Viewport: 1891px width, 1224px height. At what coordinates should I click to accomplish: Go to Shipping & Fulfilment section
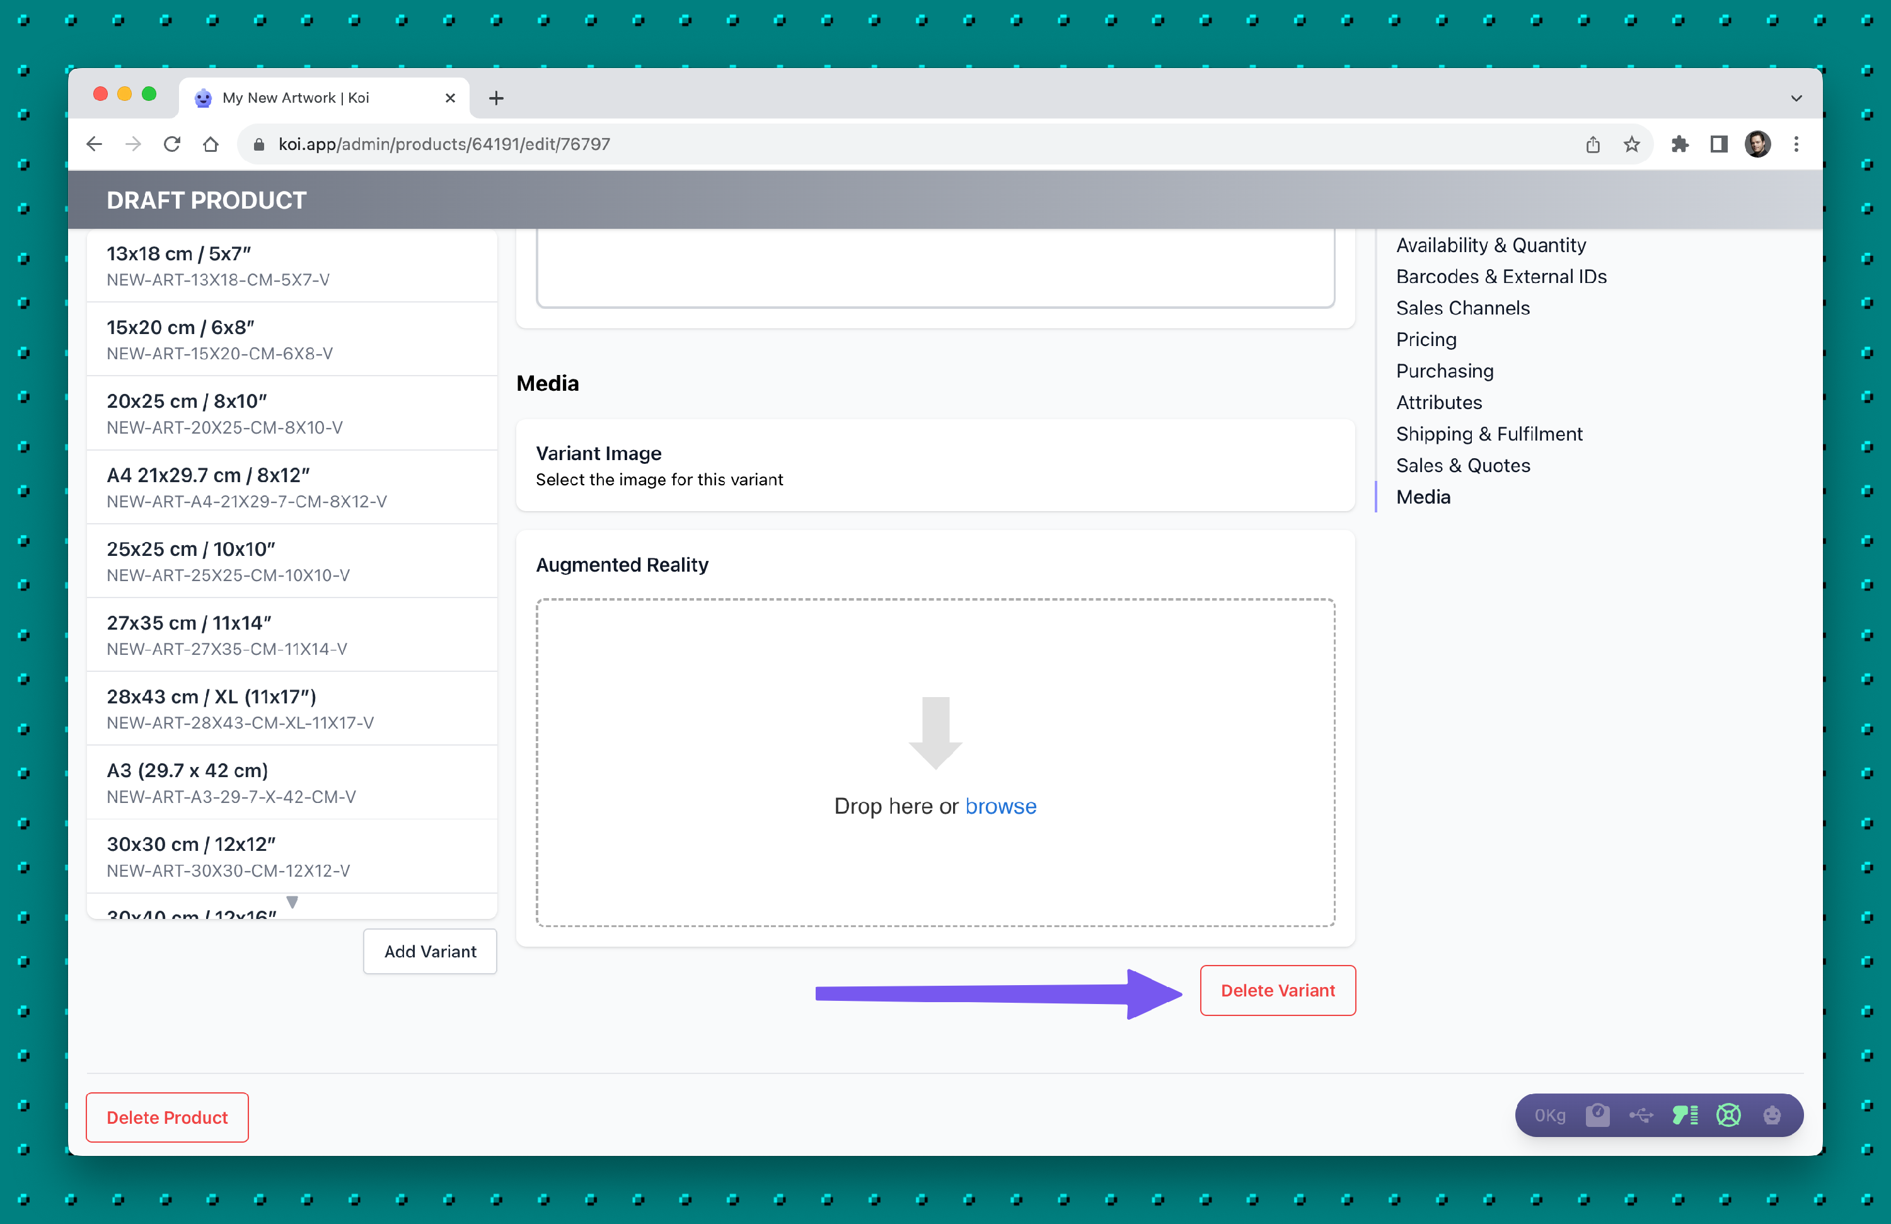(x=1489, y=434)
